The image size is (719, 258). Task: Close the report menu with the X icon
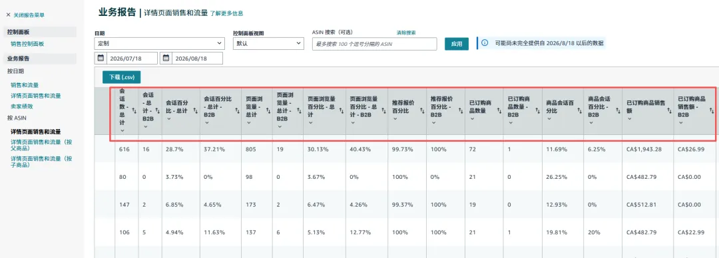(x=8, y=15)
